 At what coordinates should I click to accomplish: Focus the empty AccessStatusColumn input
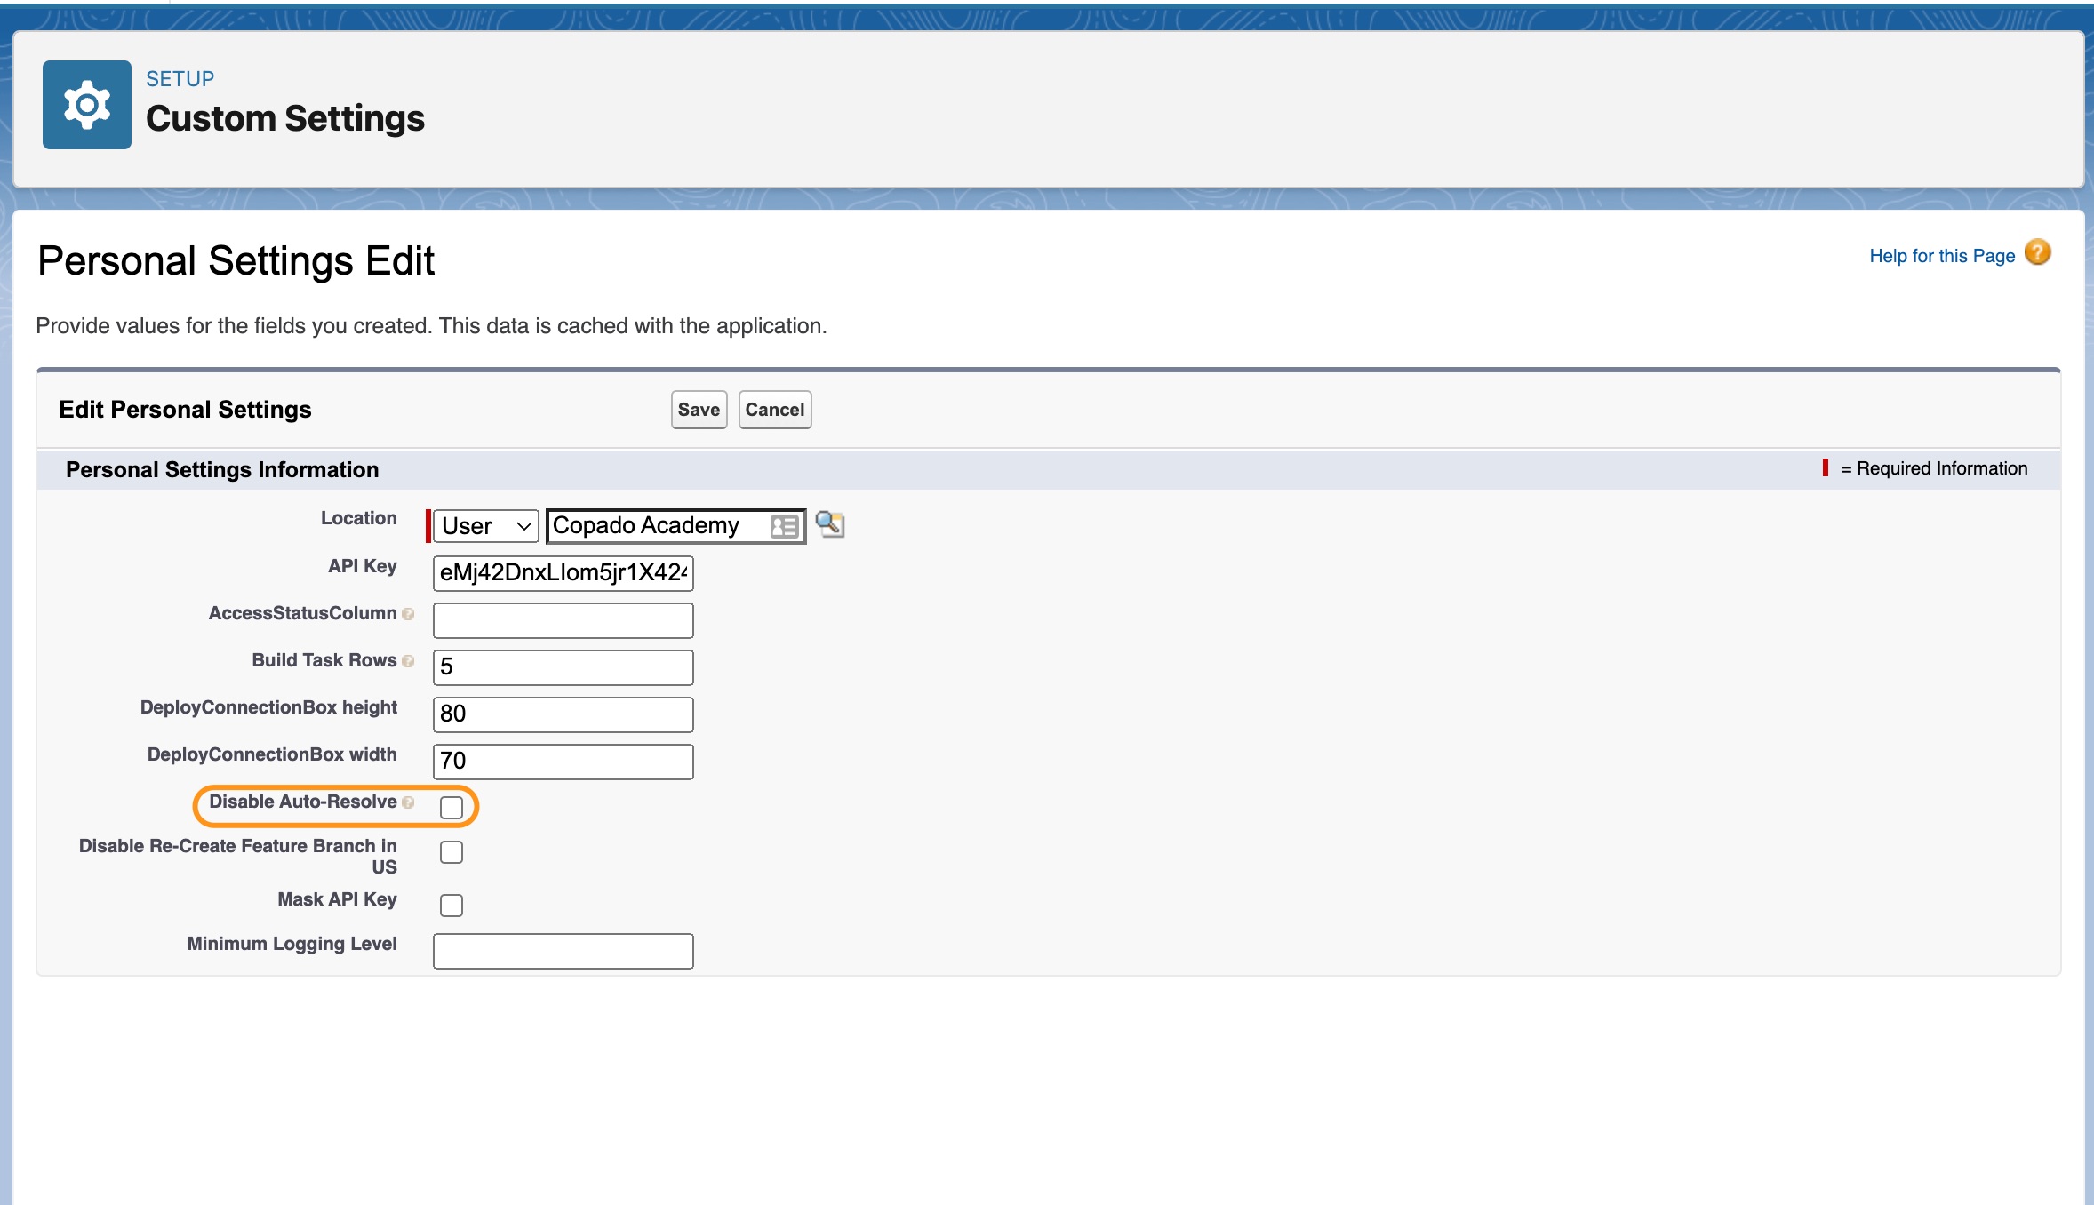pyautogui.click(x=563, y=620)
